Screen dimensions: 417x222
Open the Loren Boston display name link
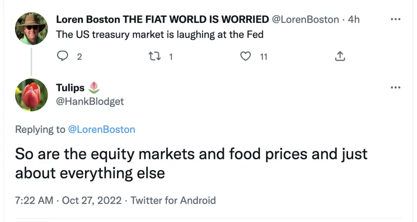[162, 20]
